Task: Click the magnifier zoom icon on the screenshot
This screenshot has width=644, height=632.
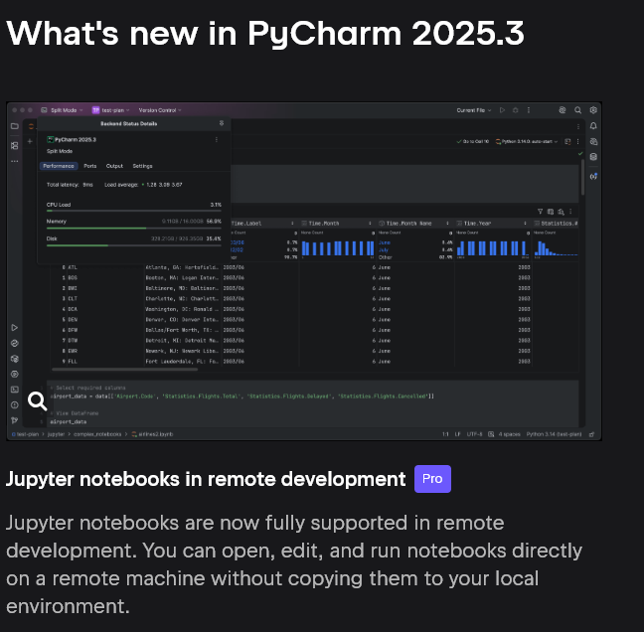Action: [x=37, y=401]
